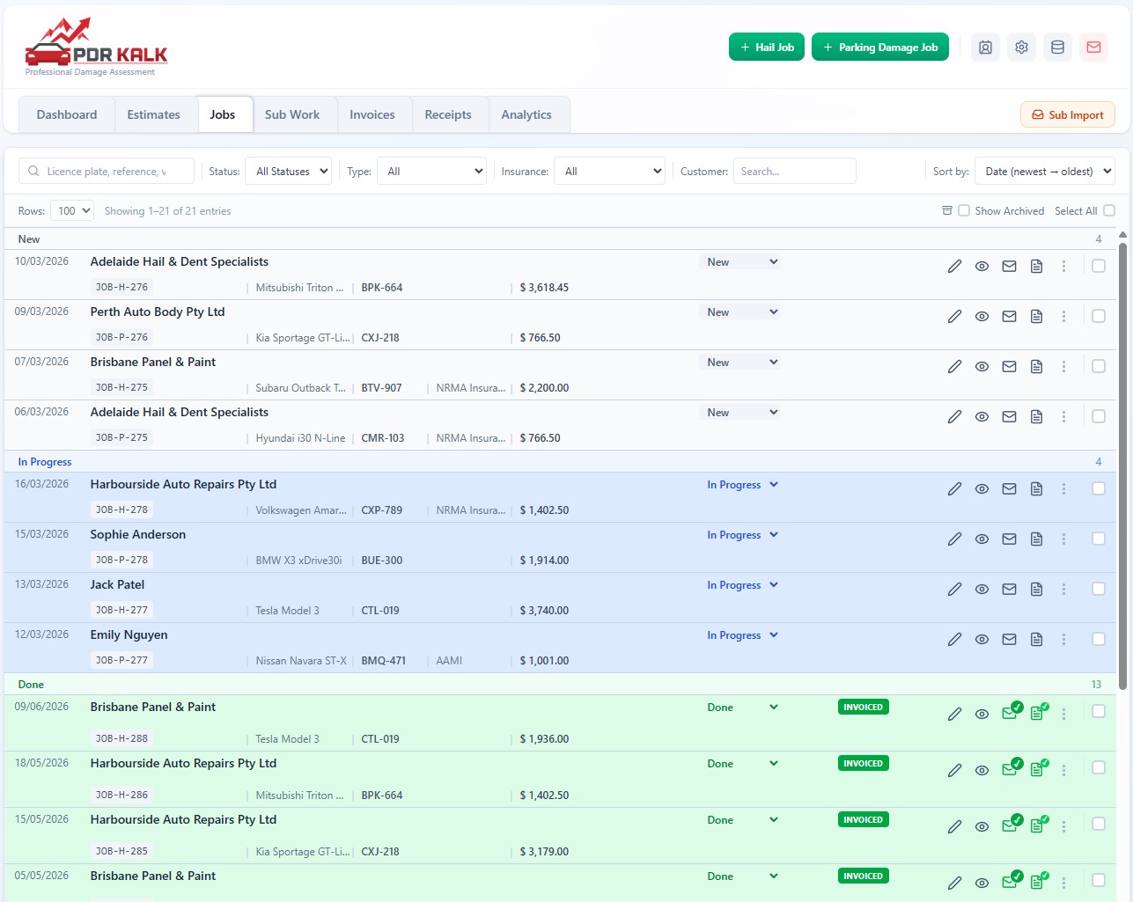Open the Status filter dropdown
The image size is (1133, 902).
(x=289, y=172)
